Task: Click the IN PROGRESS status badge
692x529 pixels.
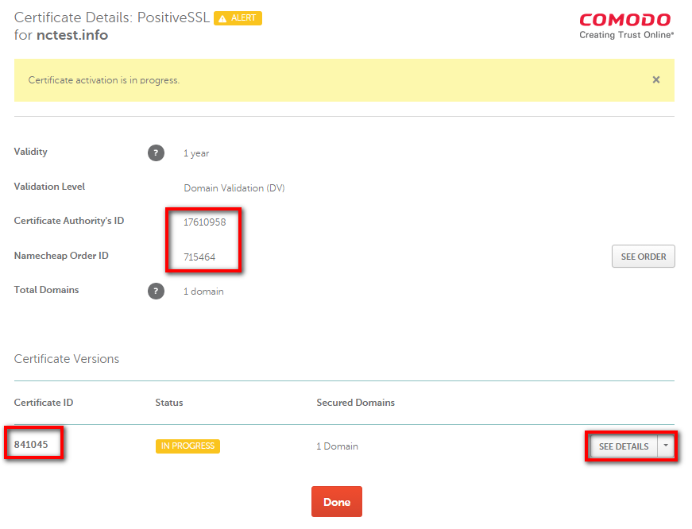Action: tap(187, 446)
